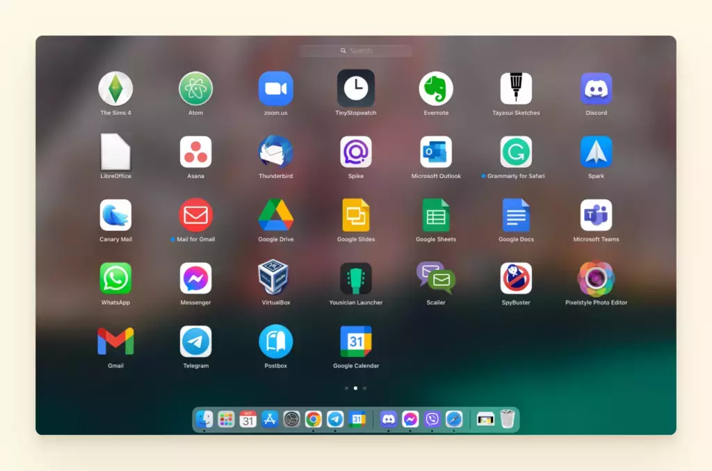This screenshot has width=712, height=471.
Task: Launch Grammarly for Safari
Action: click(516, 152)
